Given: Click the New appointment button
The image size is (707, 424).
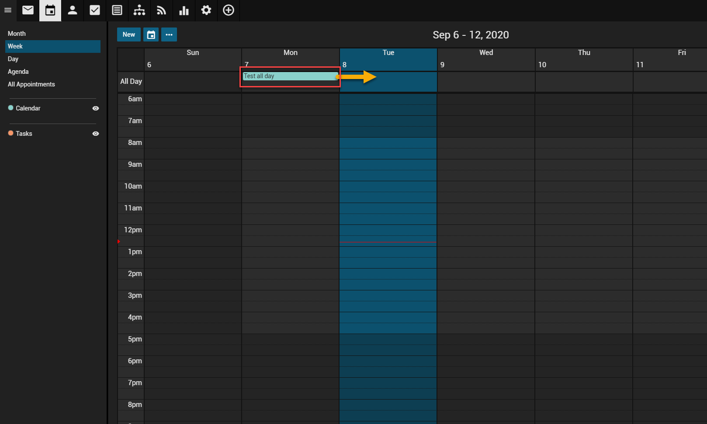Looking at the screenshot, I should [129, 34].
